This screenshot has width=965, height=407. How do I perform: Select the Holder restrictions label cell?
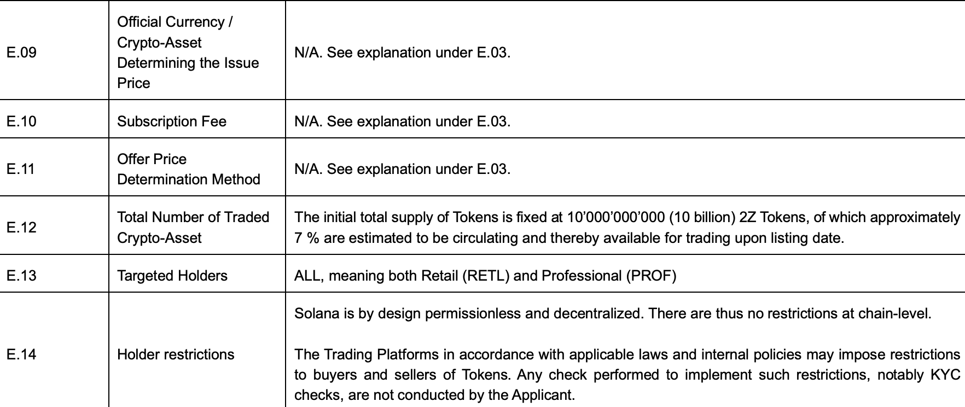click(175, 354)
